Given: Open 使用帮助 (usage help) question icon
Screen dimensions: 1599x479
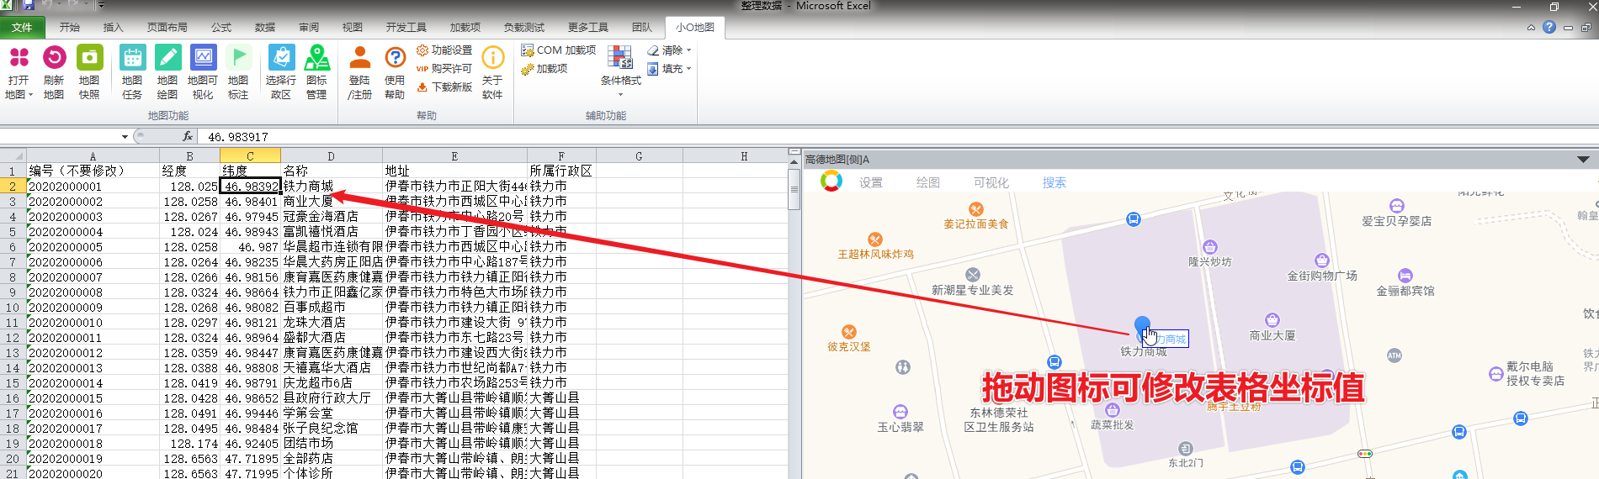Looking at the screenshot, I should click(x=395, y=57).
